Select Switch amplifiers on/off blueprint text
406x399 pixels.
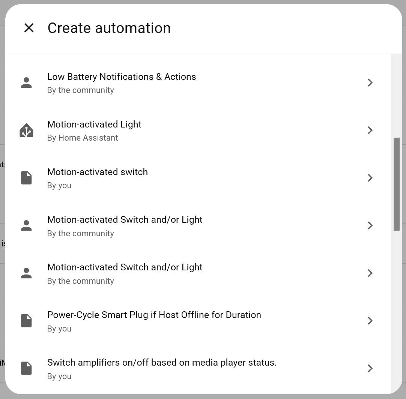click(162, 363)
